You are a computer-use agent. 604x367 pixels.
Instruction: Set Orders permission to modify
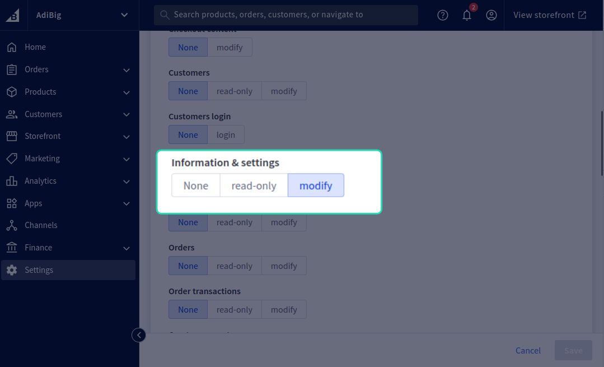tap(284, 266)
